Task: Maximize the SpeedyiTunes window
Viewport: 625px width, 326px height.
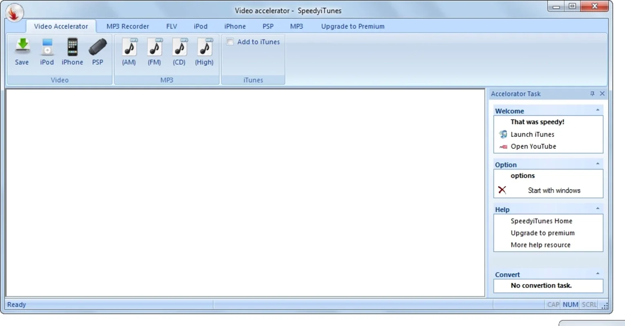Action: (572, 6)
